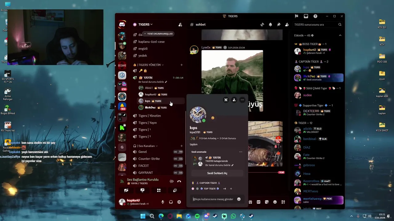Collapse the Ses Kanalları category
Viewport: 394px width, 221px height.
[146, 146]
